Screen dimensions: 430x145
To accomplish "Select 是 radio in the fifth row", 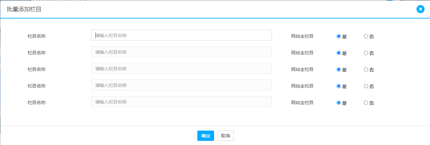I will pos(339,103).
